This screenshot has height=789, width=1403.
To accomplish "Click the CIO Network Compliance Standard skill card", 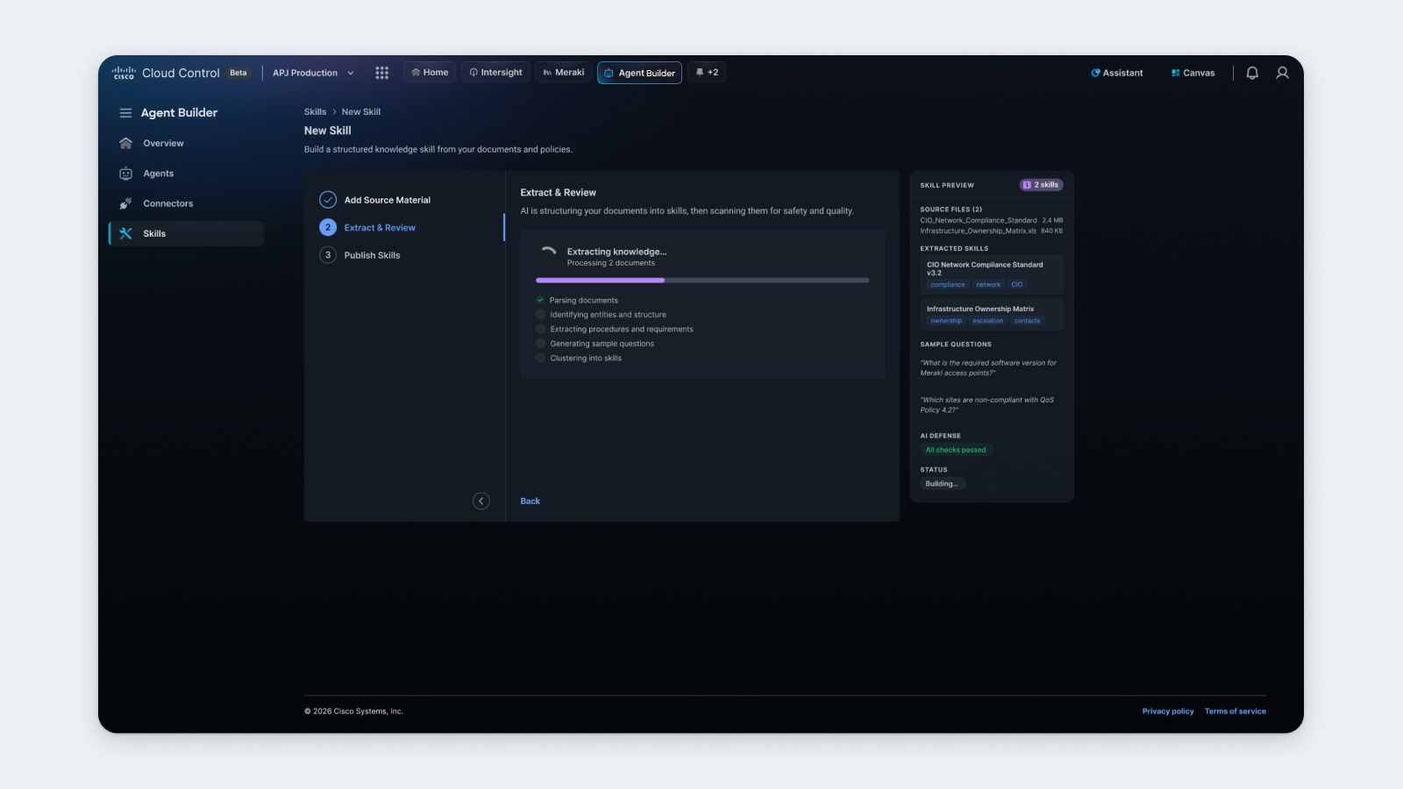I will pos(992,274).
